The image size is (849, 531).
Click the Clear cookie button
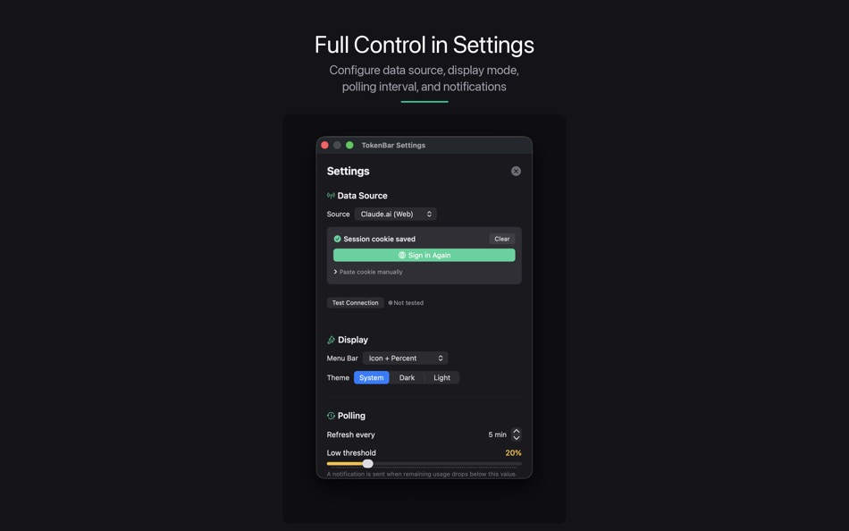click(x=502, y=239)
